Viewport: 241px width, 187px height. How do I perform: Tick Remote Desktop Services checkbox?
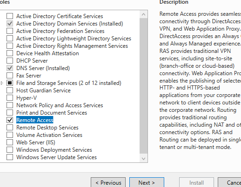coord(10,128)
